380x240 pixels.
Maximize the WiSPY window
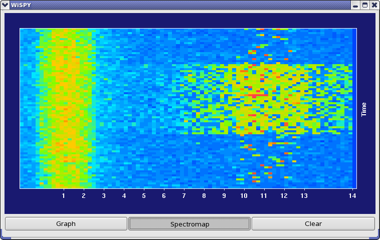point(365,5)
